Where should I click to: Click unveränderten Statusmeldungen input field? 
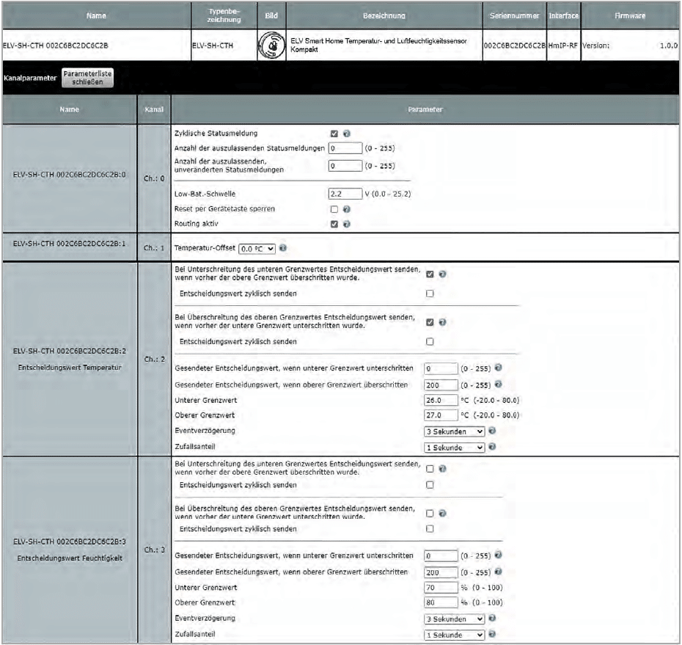pyautogui.click(x=345, y=166)
